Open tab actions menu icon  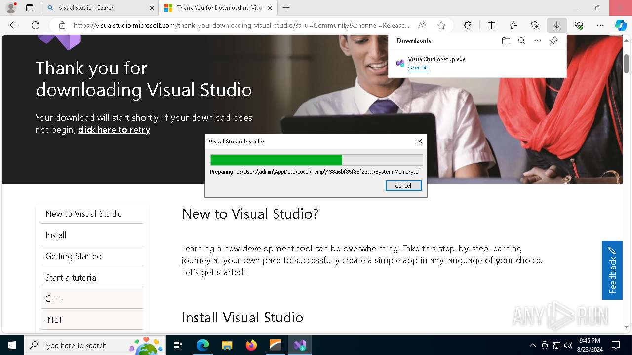tap(30, 8)
